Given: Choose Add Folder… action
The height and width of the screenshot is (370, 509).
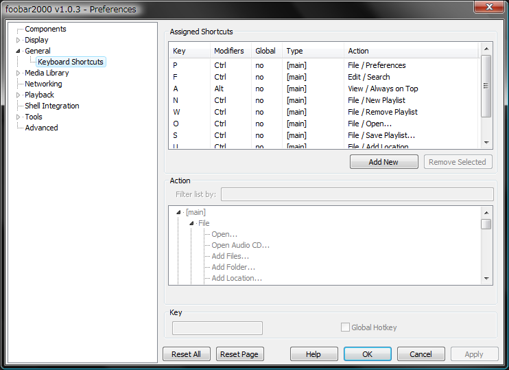Looking at the screenshot, I should 233,267.
